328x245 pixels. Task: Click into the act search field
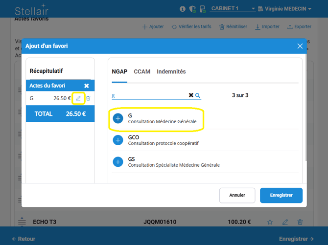[149, 95]
